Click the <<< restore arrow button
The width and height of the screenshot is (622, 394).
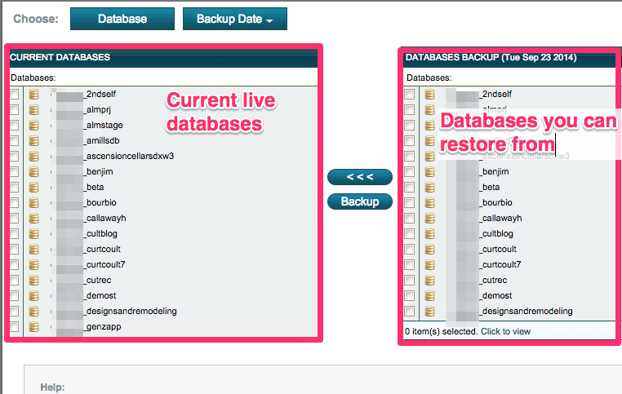(360, 177)
